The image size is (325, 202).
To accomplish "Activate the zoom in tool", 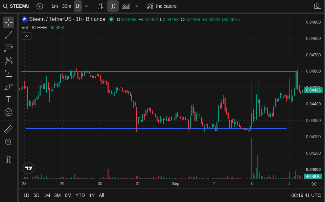I will pos(8,142).
